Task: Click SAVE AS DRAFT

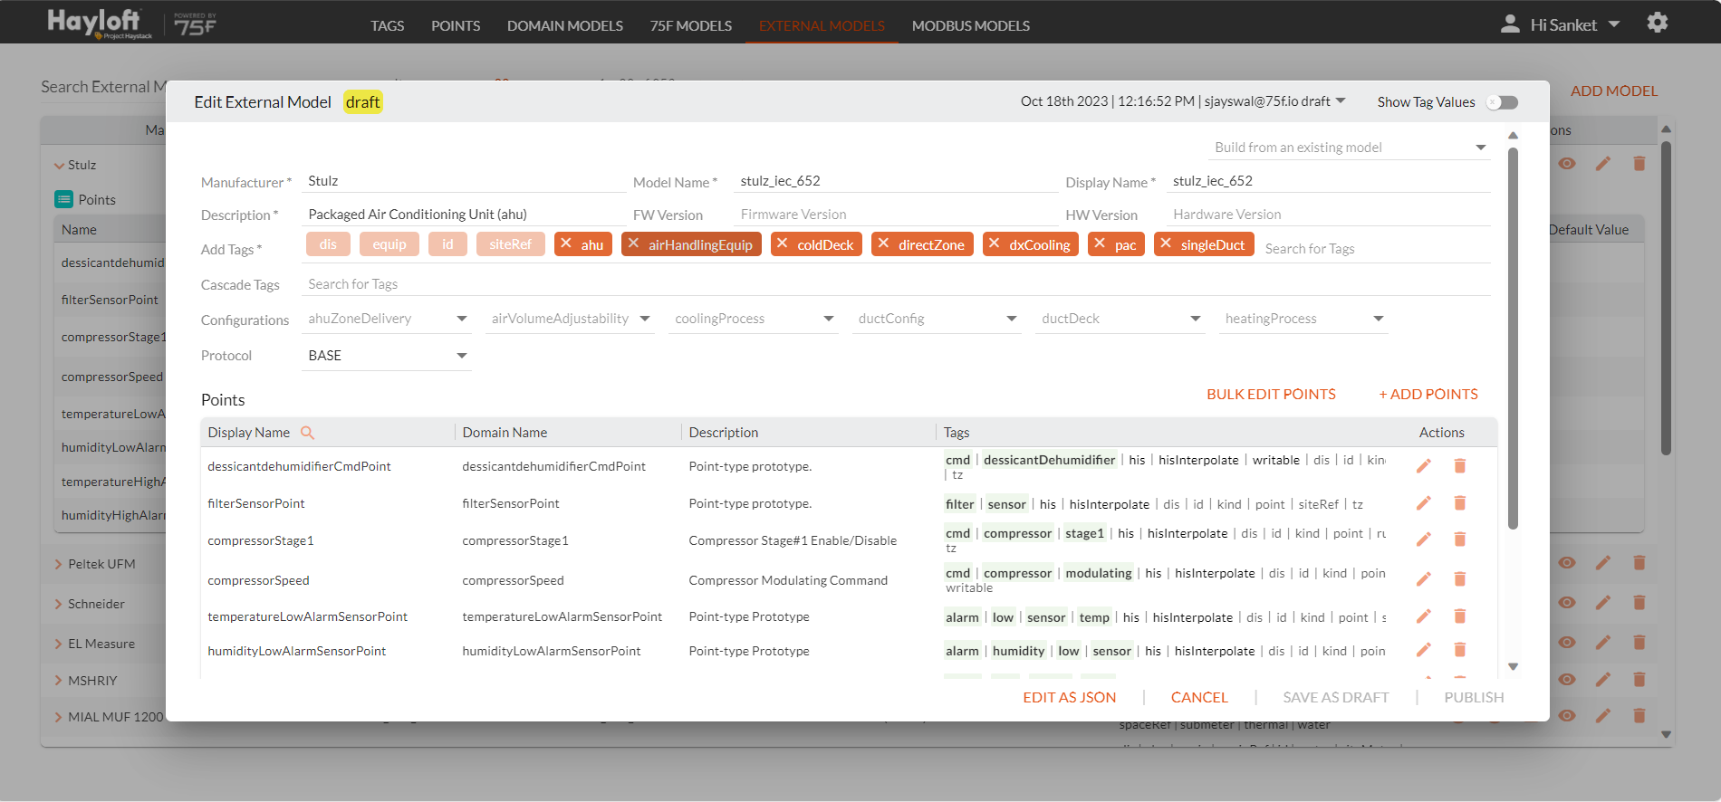Action: [x=1335, y=697]
